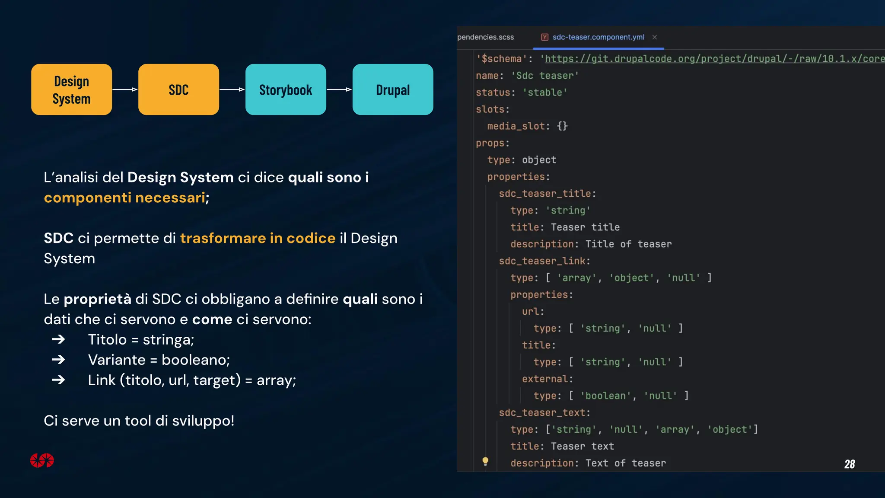Click the "title: Teaser title" line
Screen dimensions: 885x498
tap(565, 227)
